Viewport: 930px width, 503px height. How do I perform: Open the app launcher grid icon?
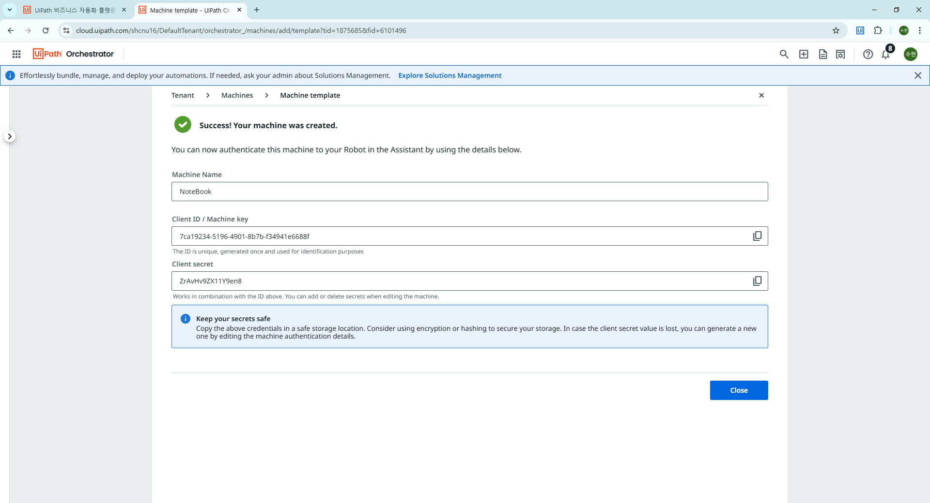tap(16, 54)
